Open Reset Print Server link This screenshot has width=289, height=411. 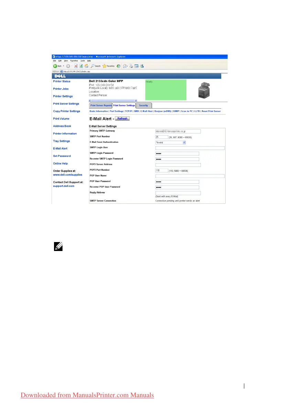click(x=211, y=111)
